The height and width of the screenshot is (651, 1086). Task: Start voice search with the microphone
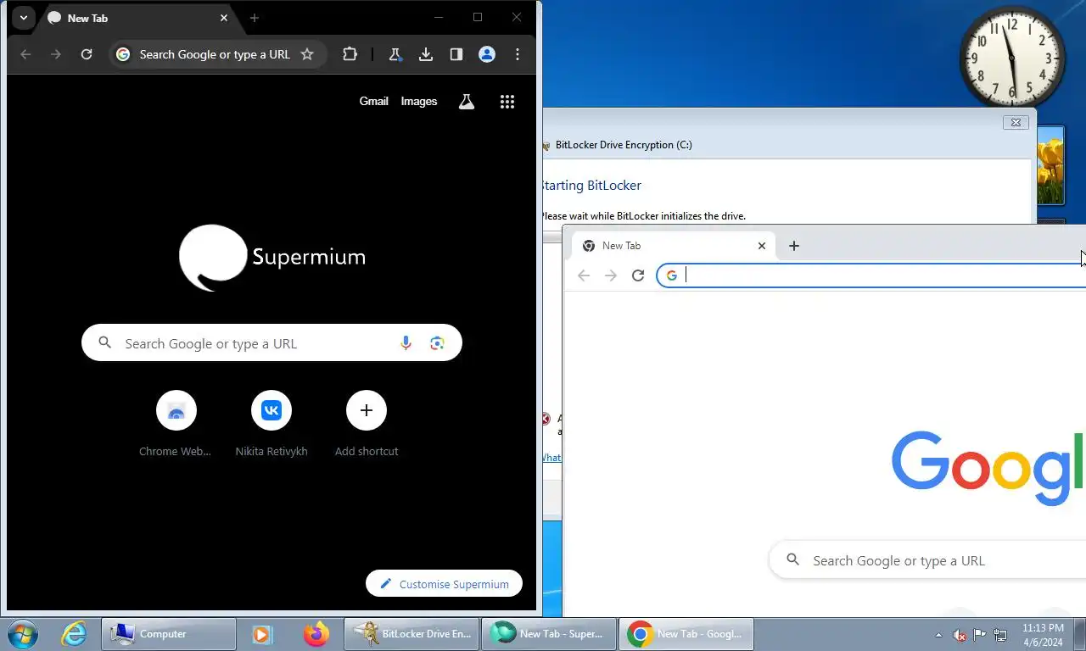tap(406, 342)
